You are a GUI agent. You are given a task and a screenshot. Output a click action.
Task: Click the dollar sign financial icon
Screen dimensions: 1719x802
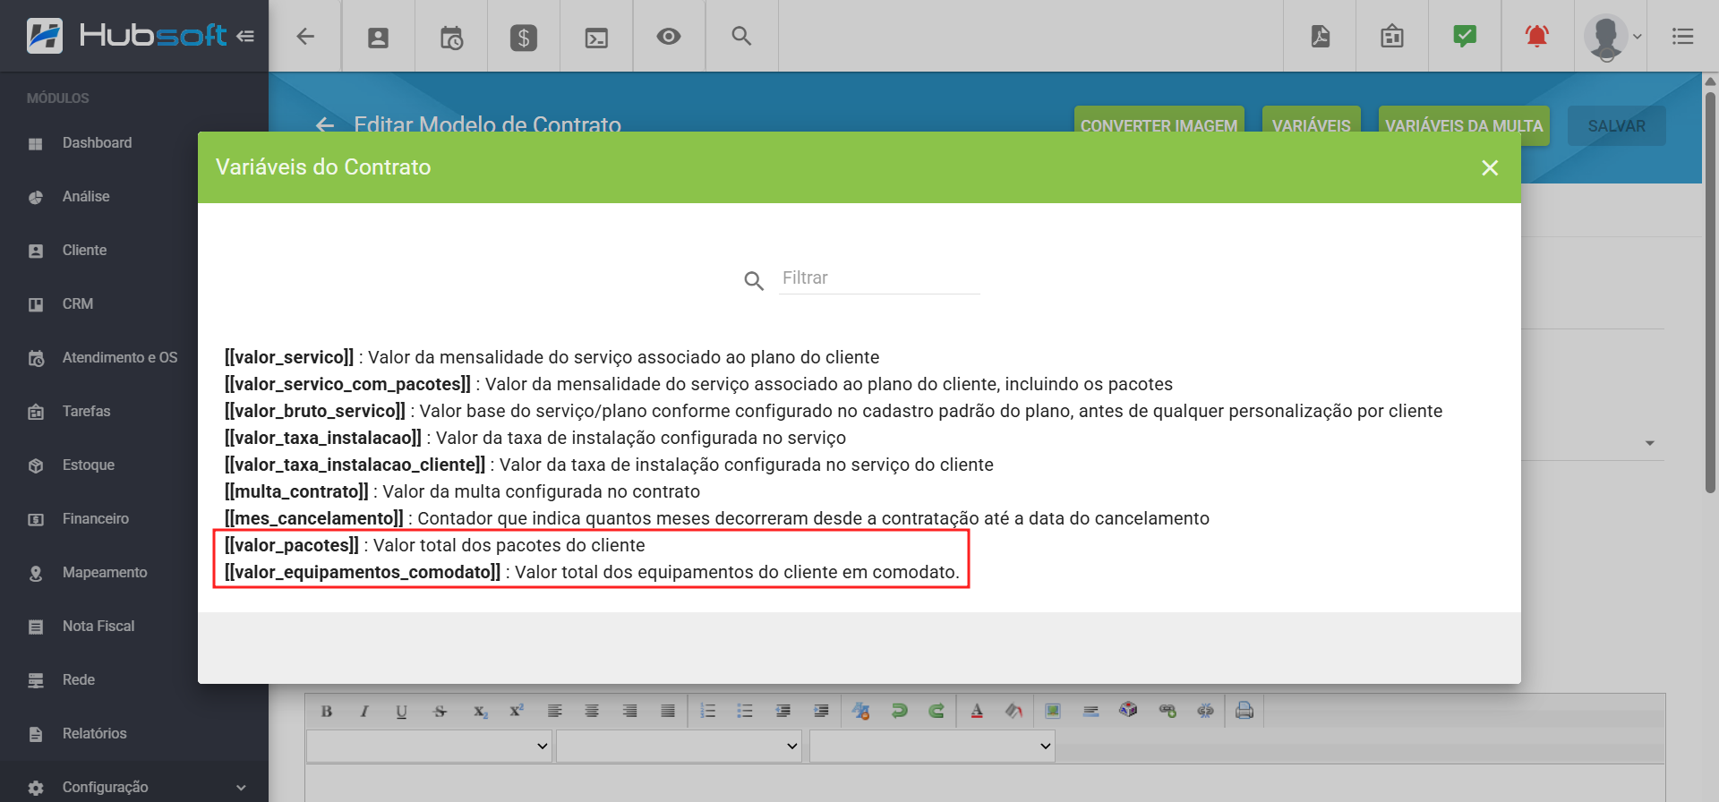point(524,37)
